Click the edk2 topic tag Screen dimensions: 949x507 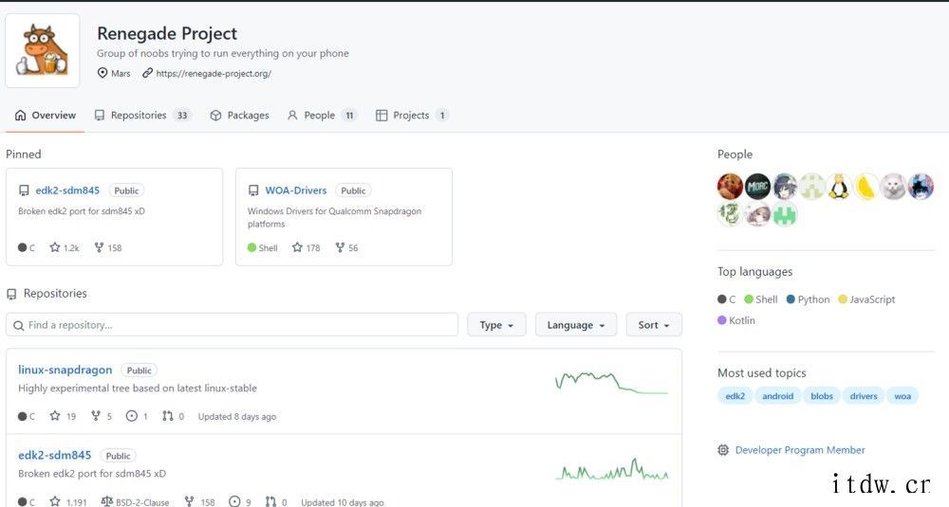[735, 396]
